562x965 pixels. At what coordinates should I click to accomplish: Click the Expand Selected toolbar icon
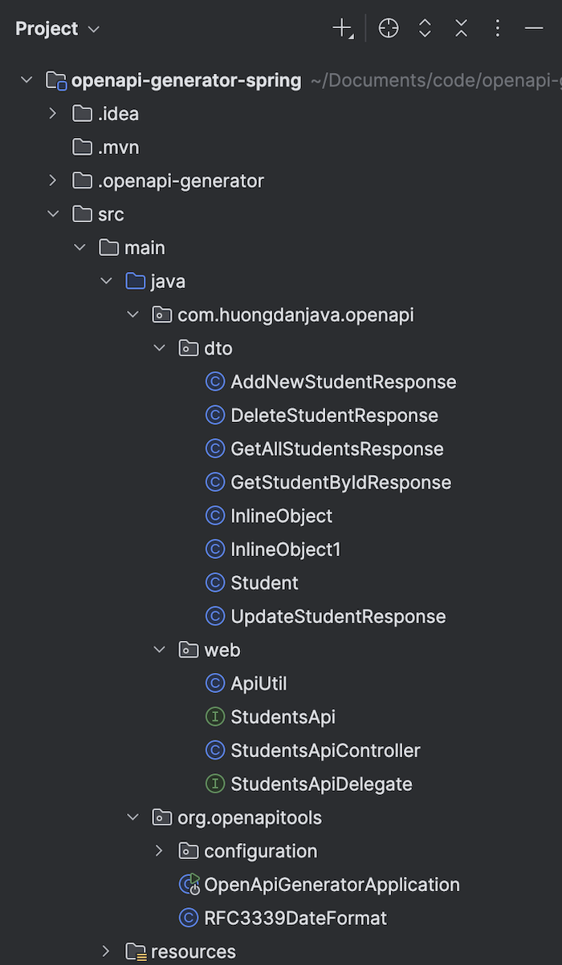426,29
